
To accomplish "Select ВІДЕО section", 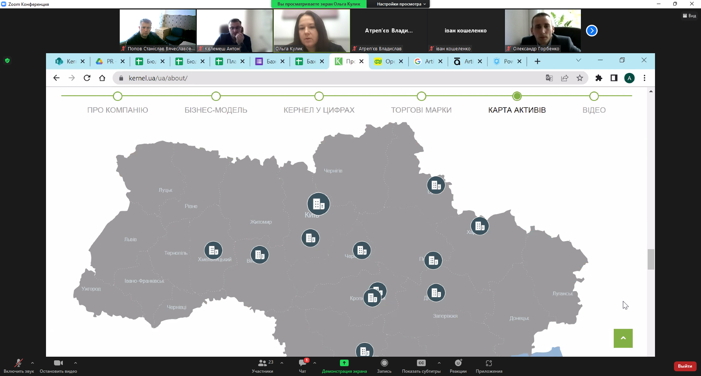I will click(594, 110).
